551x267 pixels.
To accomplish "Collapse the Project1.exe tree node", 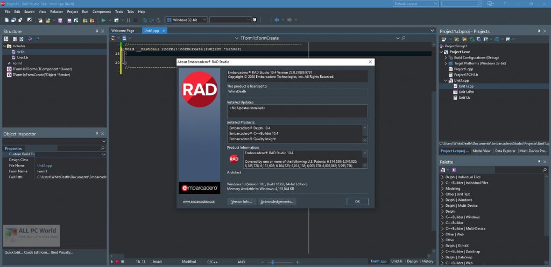I will 442,52.
